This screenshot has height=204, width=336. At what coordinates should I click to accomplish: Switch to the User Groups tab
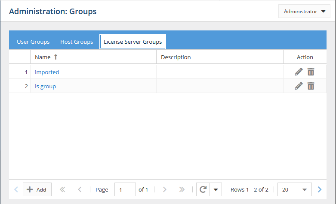pos(33,42)
